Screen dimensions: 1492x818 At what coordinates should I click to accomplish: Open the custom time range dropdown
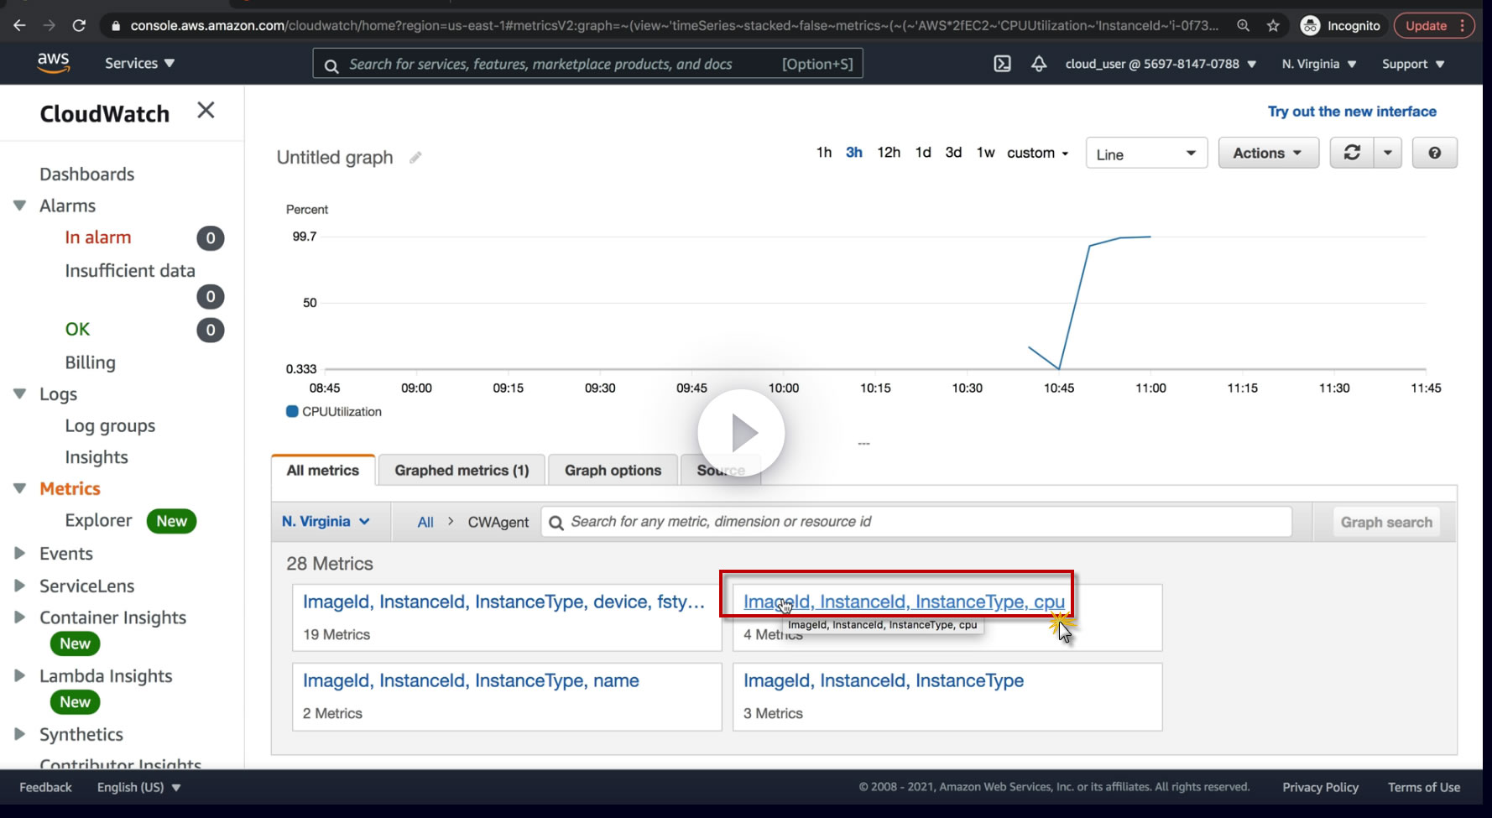1038,153
